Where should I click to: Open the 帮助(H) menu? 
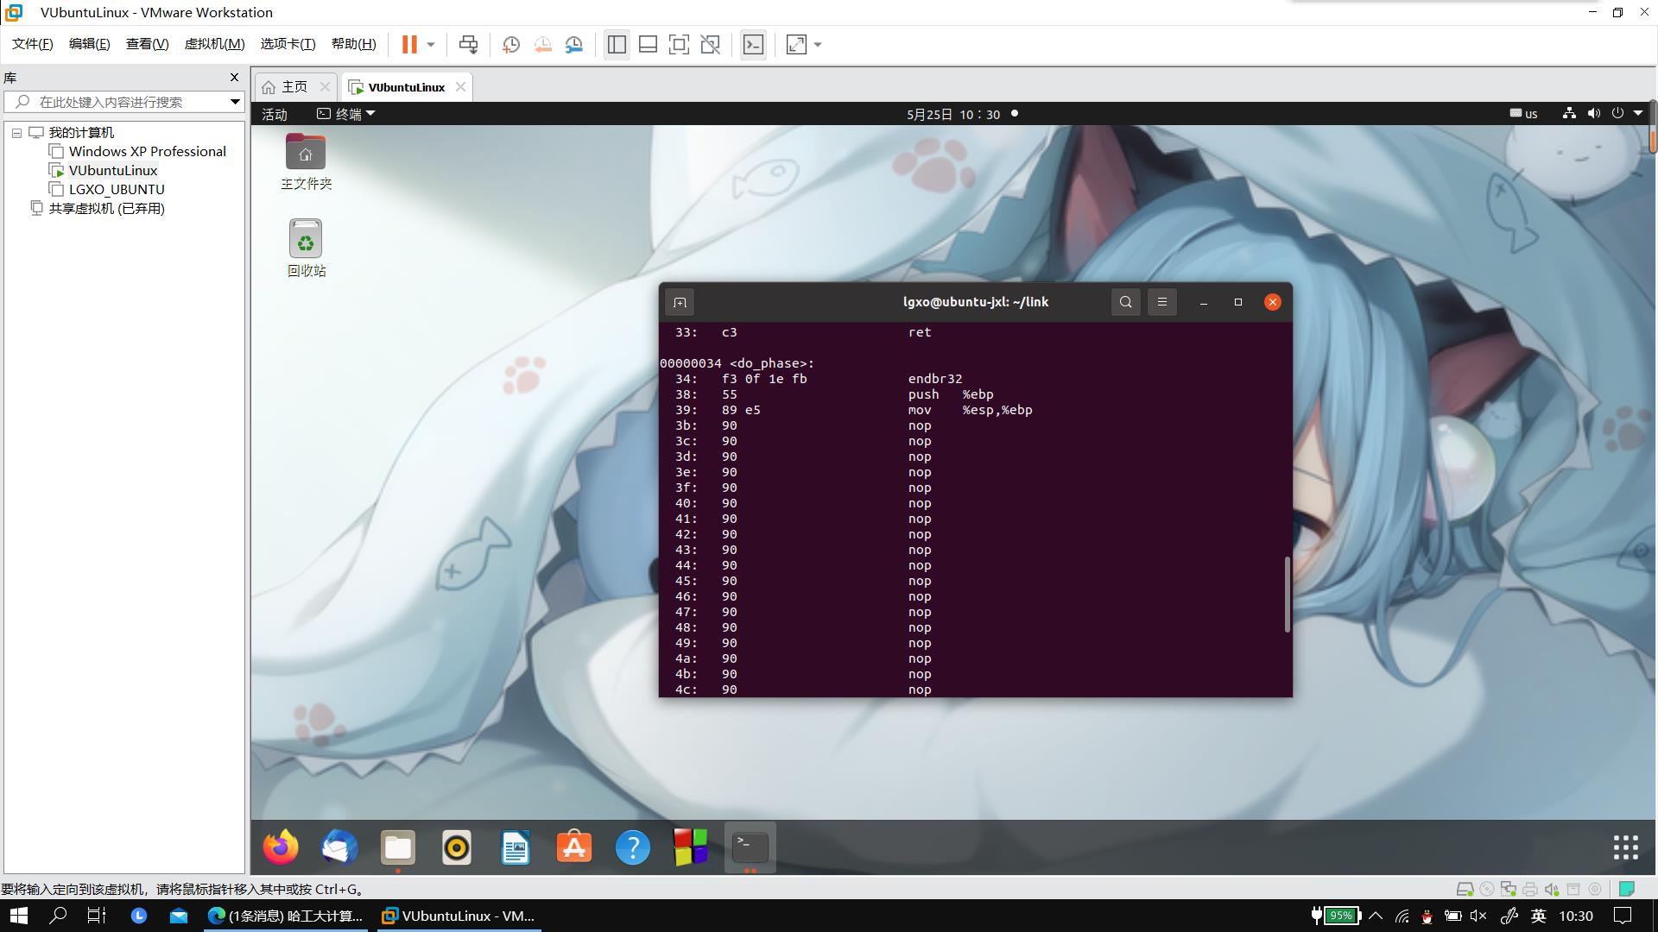(353, 44)
